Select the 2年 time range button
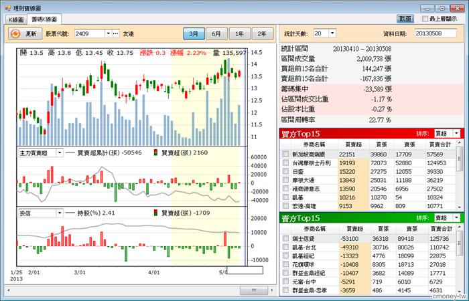Screen dimensions: 469x301 click(x=262, y=33)
